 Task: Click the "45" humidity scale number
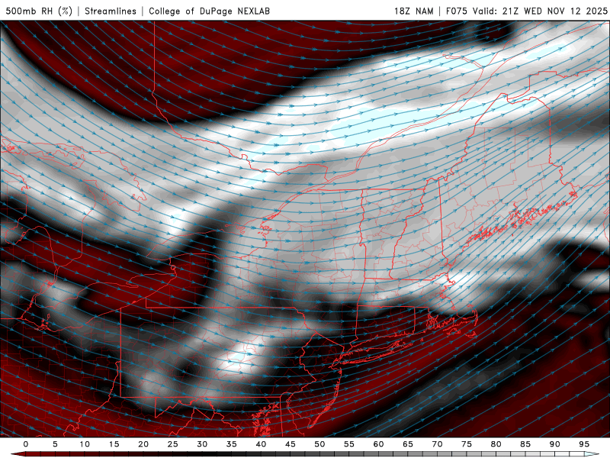point(291,444)
